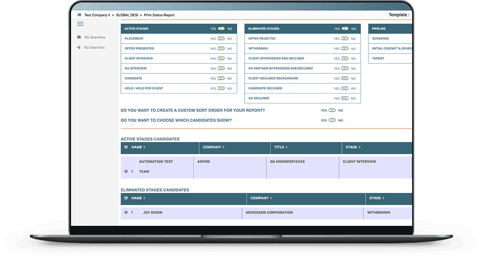This screenshot has height=258, width=487.
Task: Toggle the Withdrawn stage switch
Action: 345,48
